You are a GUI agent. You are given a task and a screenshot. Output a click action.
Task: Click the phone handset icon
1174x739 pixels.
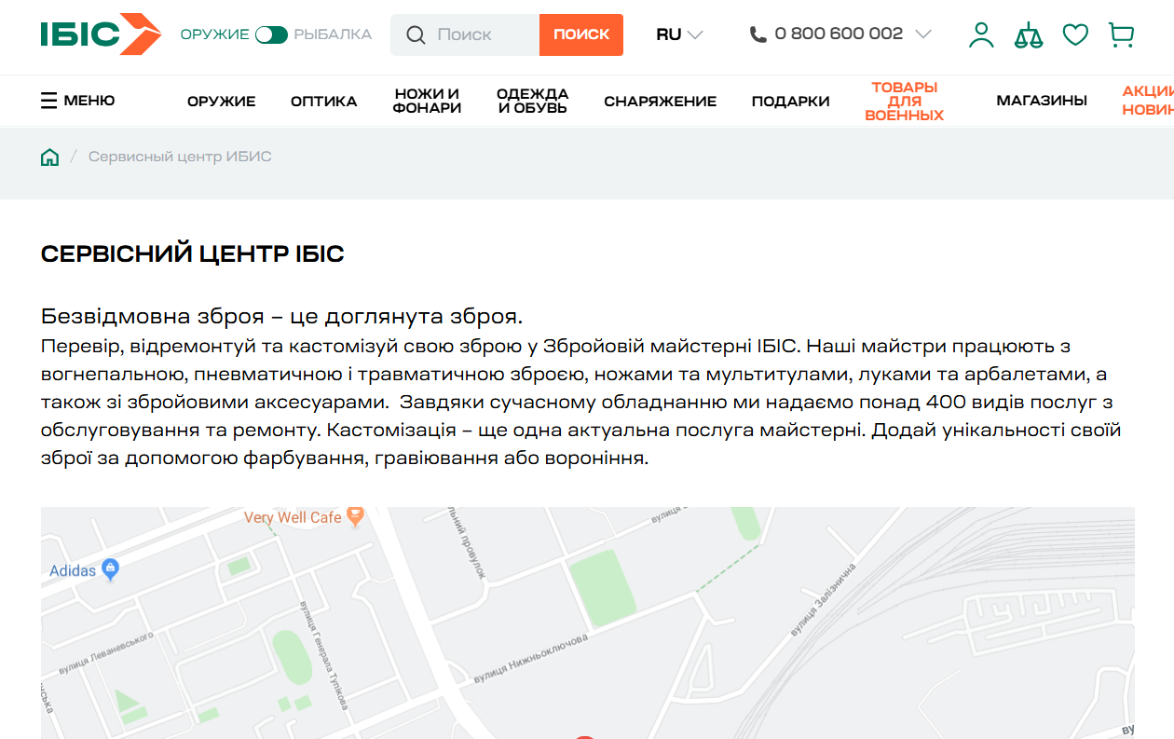pyautogui.click(x=758, y=34)
